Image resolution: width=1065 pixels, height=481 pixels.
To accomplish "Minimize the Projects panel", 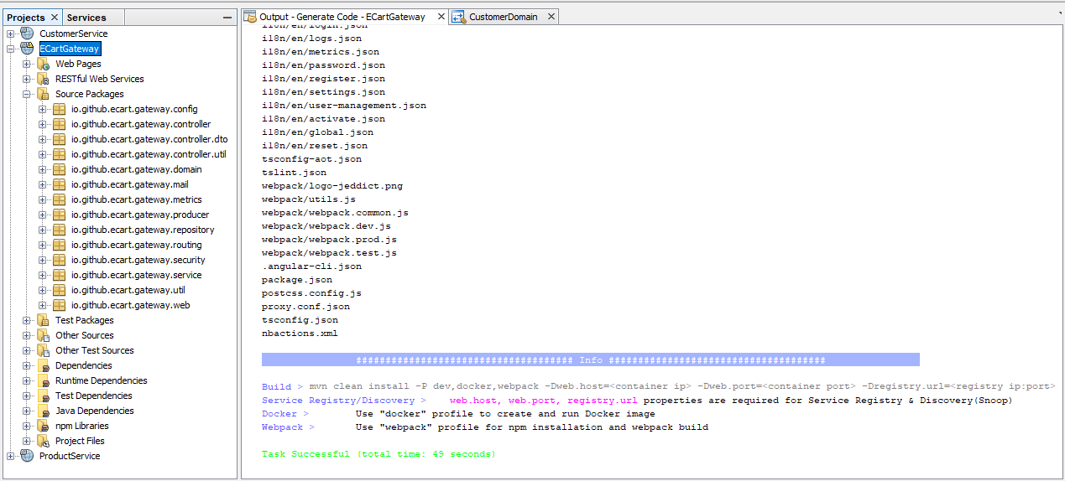I will pyautogui.click(x=227, y=18).
